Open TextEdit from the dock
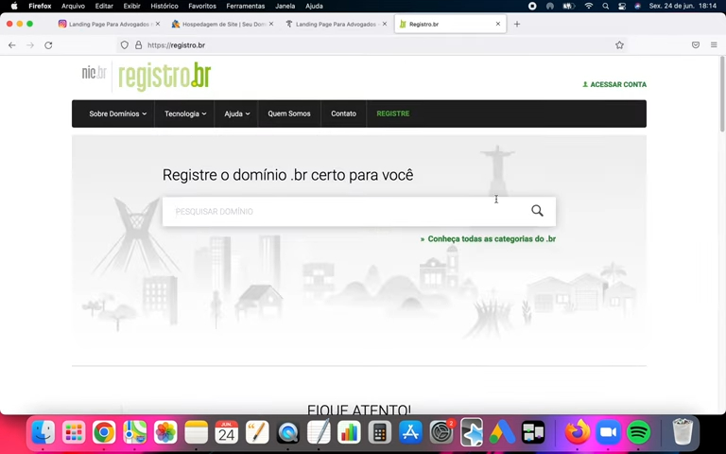The image size is (726, 454). (x=319, y=432)
